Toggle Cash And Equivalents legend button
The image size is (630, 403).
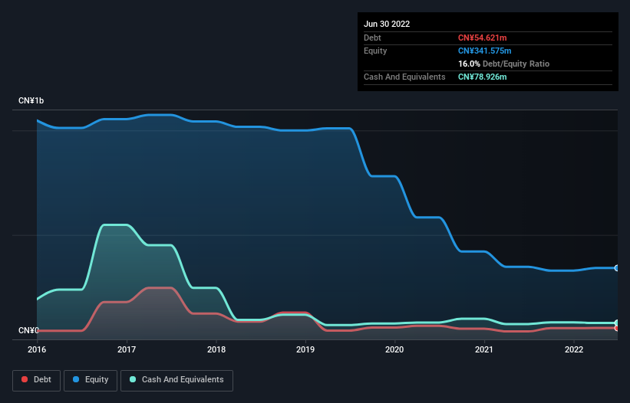tap(176, 380)
